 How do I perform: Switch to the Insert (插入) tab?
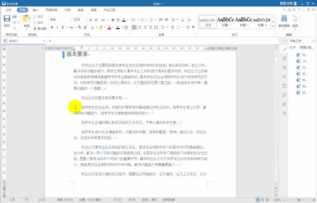click(35, 10)
